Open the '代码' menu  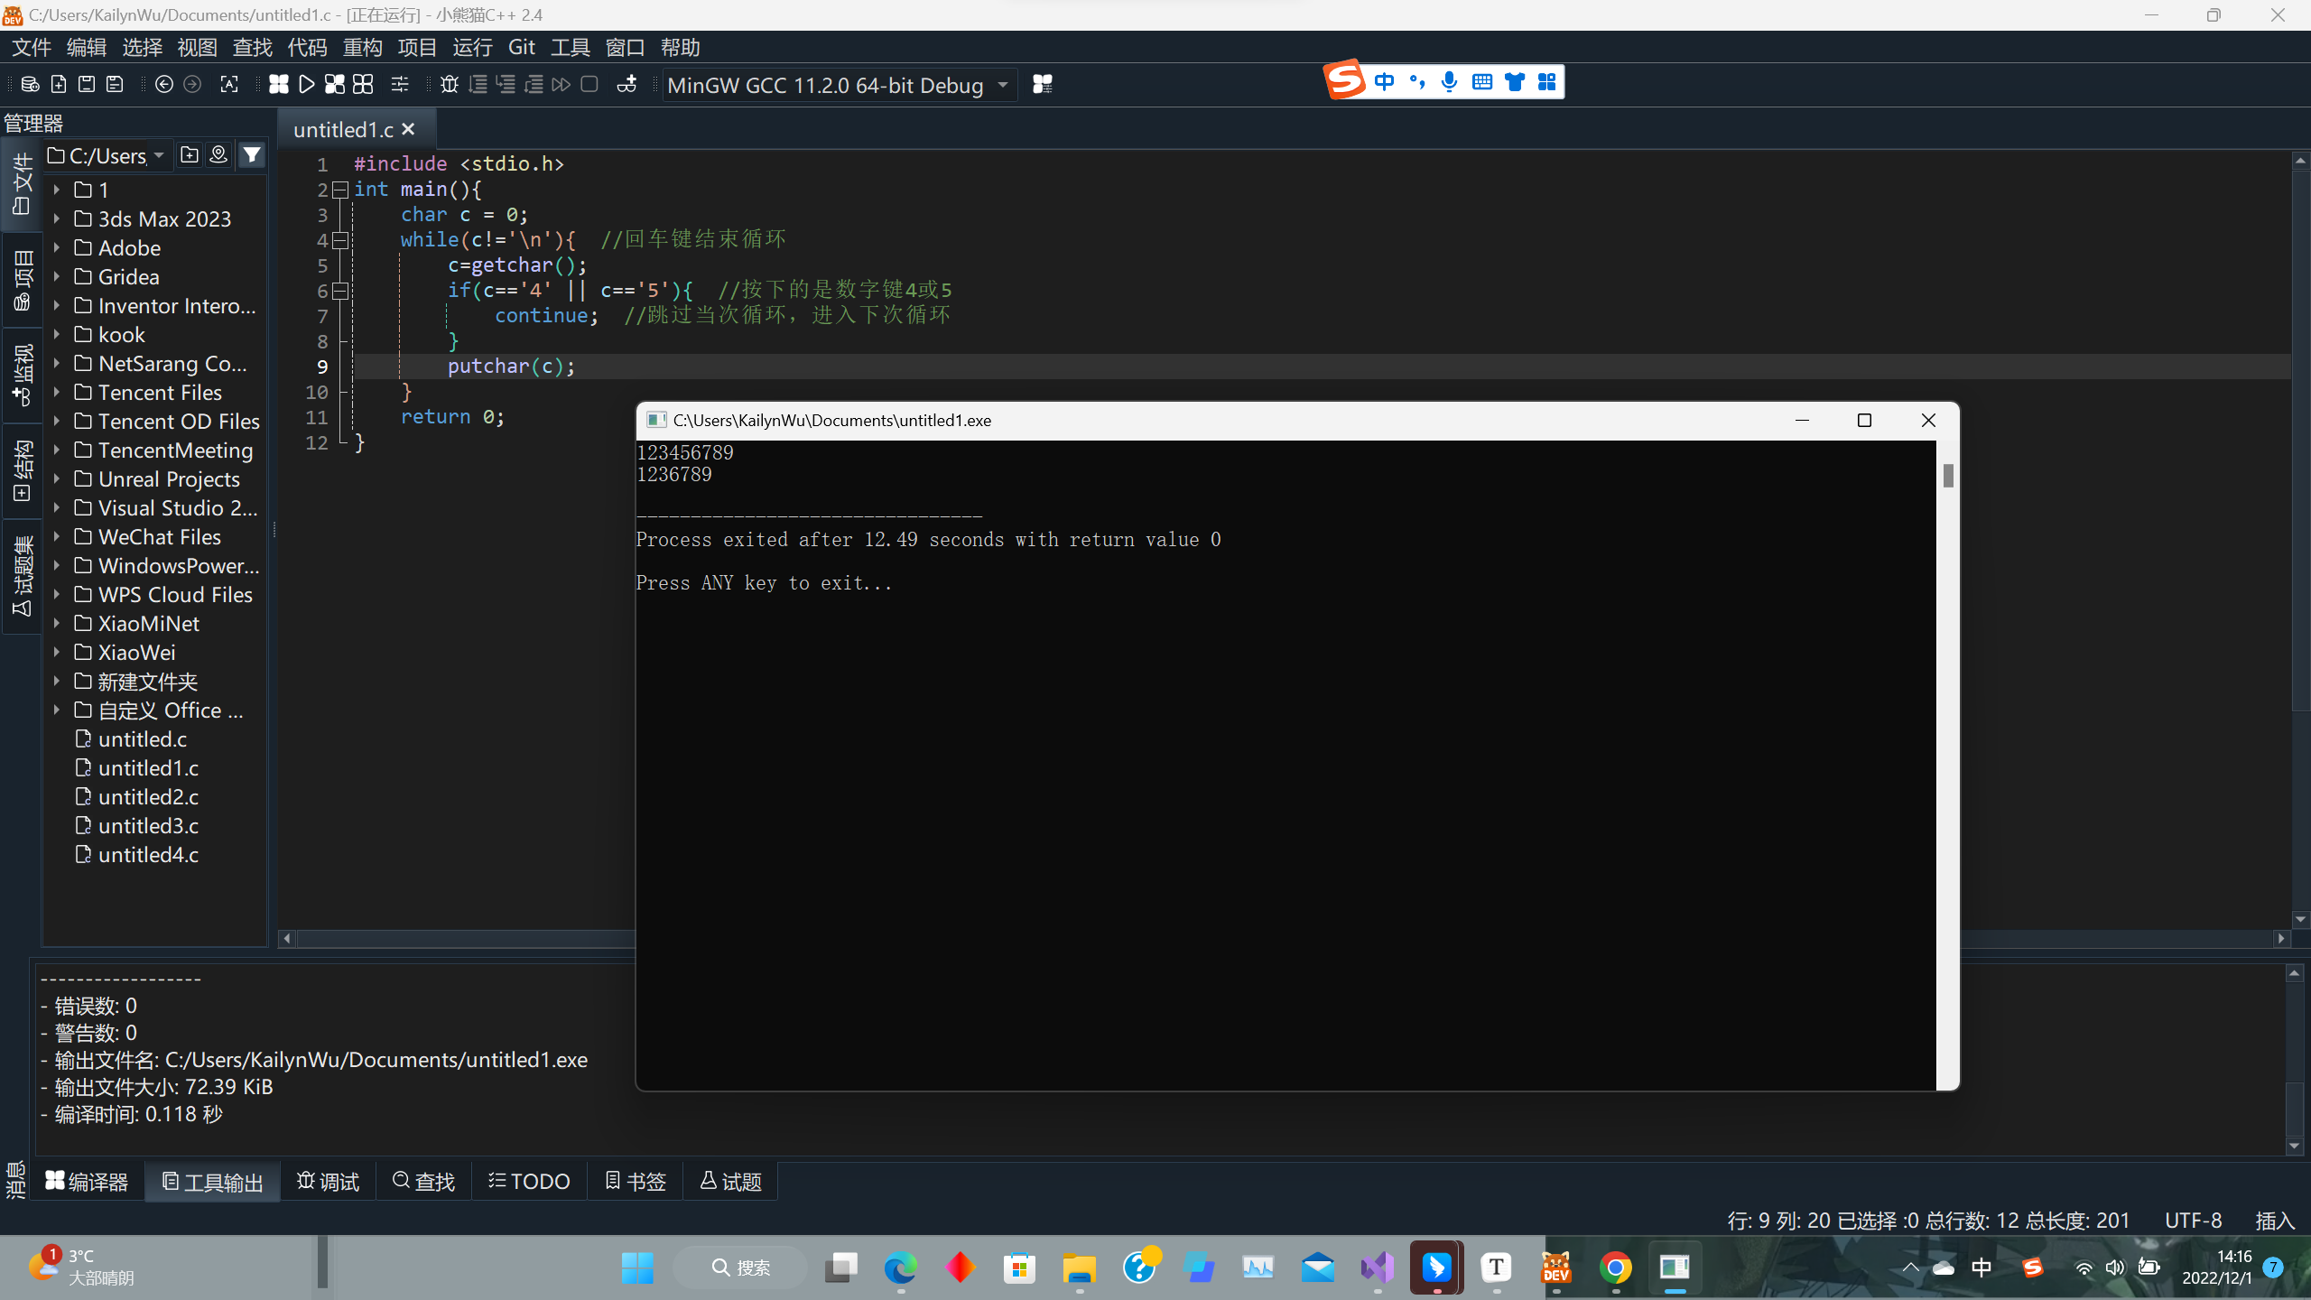(x=303, y=48)
